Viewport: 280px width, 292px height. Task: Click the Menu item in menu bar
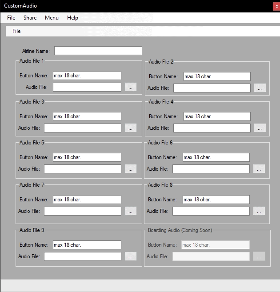[x=52, y=18]
